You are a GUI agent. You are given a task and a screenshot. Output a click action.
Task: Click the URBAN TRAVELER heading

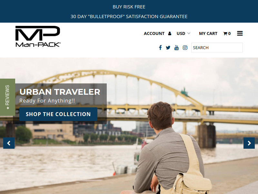pos(60,92)
